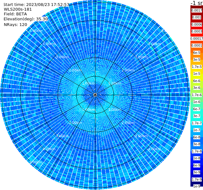Click the 6e-7 colorbar label
This screenshot has height=190, width=203.
tap(197, 109)
